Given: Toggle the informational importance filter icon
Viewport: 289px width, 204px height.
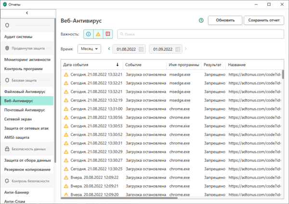Looking at the screenshot, I should pos(89,34).
